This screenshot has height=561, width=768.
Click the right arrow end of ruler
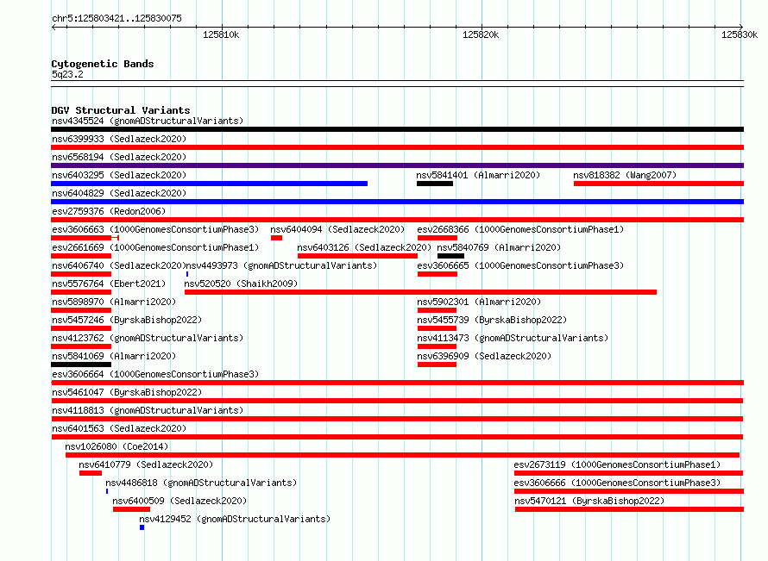click(x=741, y=27)
